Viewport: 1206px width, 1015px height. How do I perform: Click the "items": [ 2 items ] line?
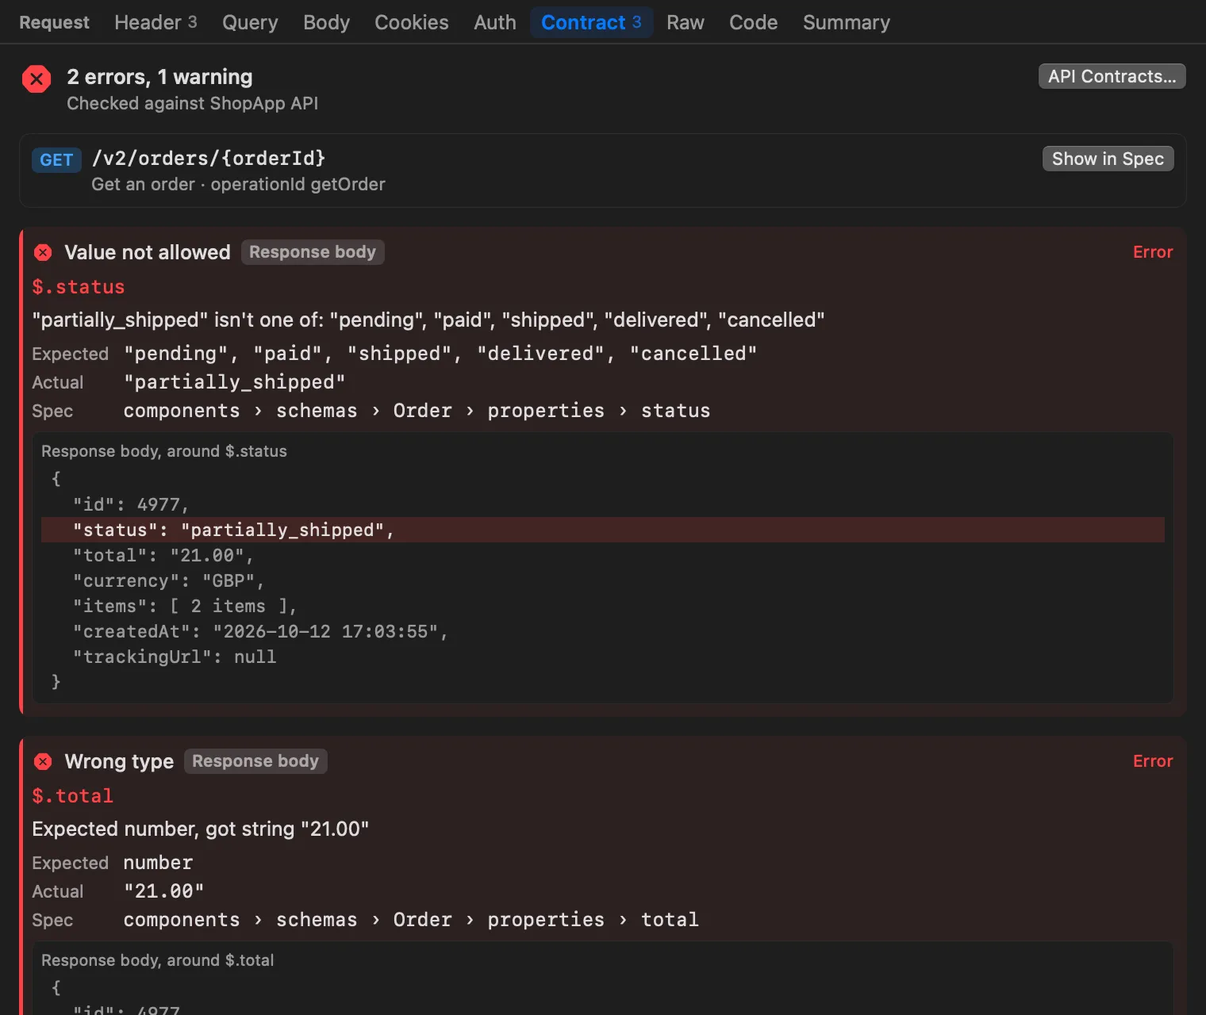tap(185, 606)
